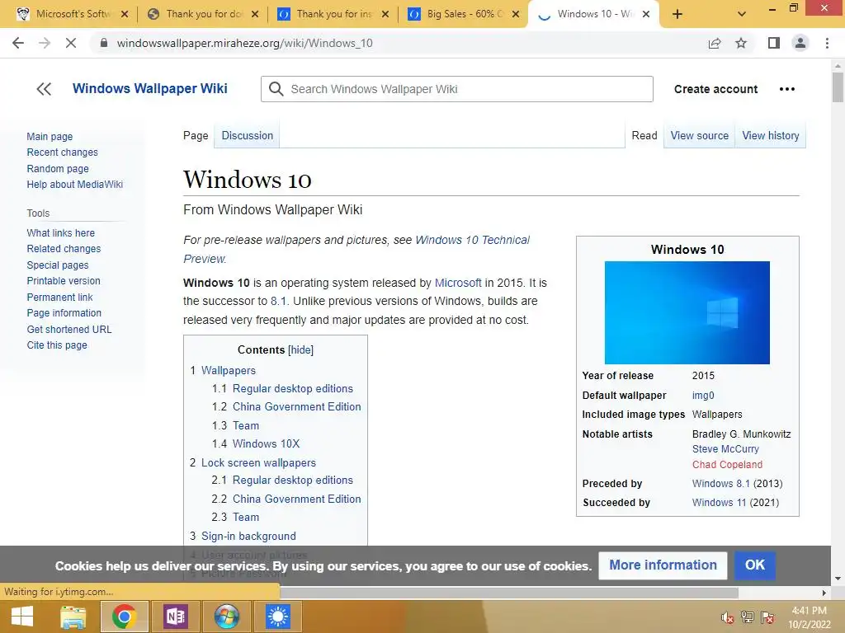Open a new tab with the plus button
The width and height of the screenshot is (845, 633).
click(x=677, y=15)
